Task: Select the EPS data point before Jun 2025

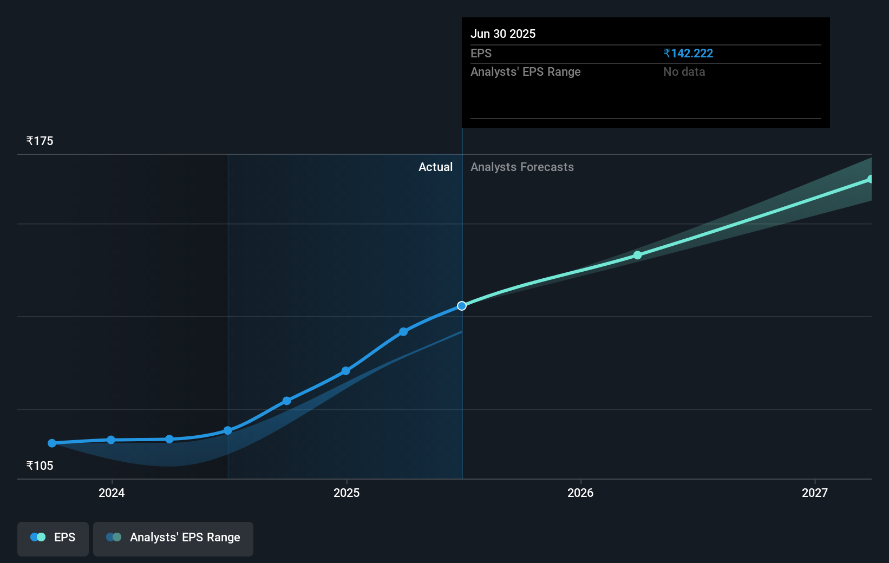Action: [403, 331]
